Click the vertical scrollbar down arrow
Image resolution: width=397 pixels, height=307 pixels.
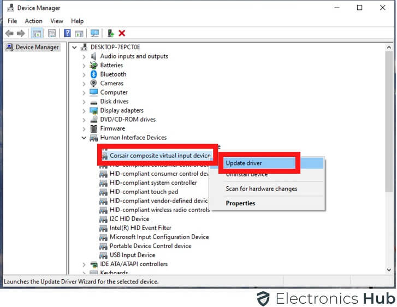click(x=389, y=270)
